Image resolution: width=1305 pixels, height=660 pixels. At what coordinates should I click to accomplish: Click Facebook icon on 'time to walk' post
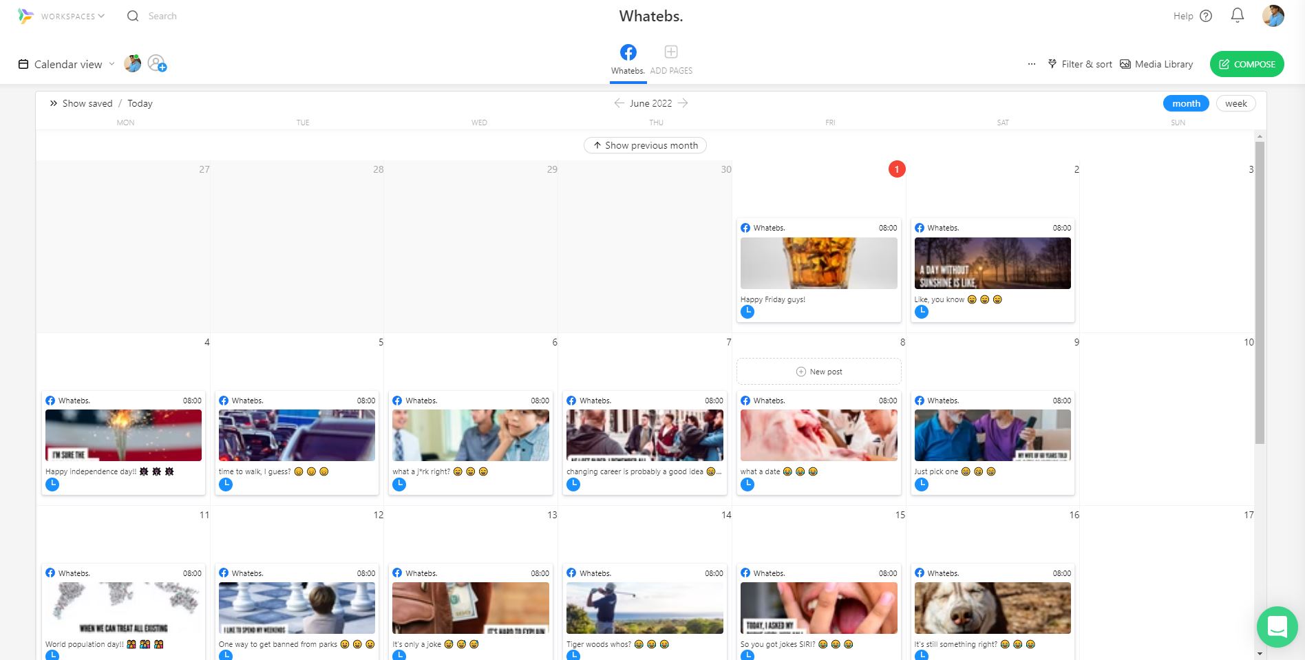[x=224, y=401]
